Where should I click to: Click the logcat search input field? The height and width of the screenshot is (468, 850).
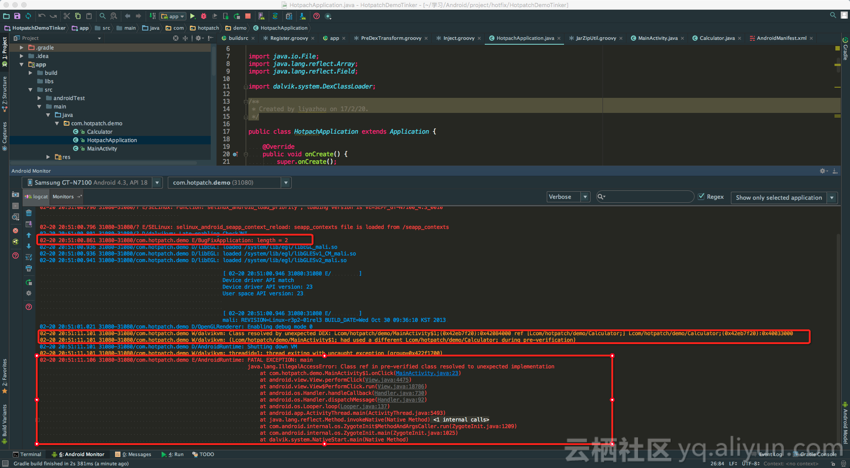645,197
